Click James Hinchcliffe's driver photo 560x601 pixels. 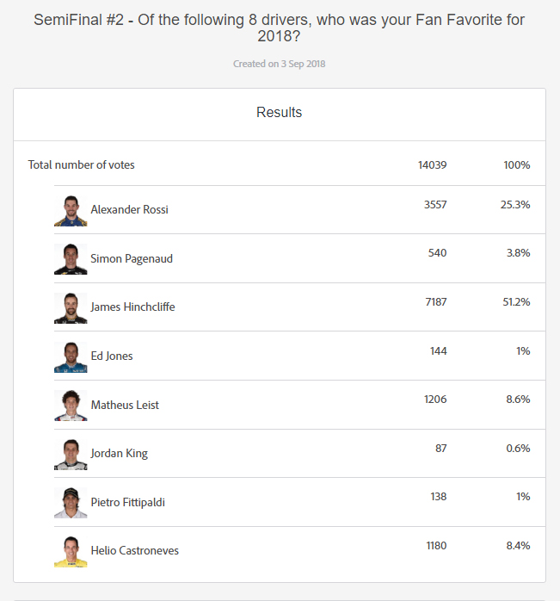(71, 307)
